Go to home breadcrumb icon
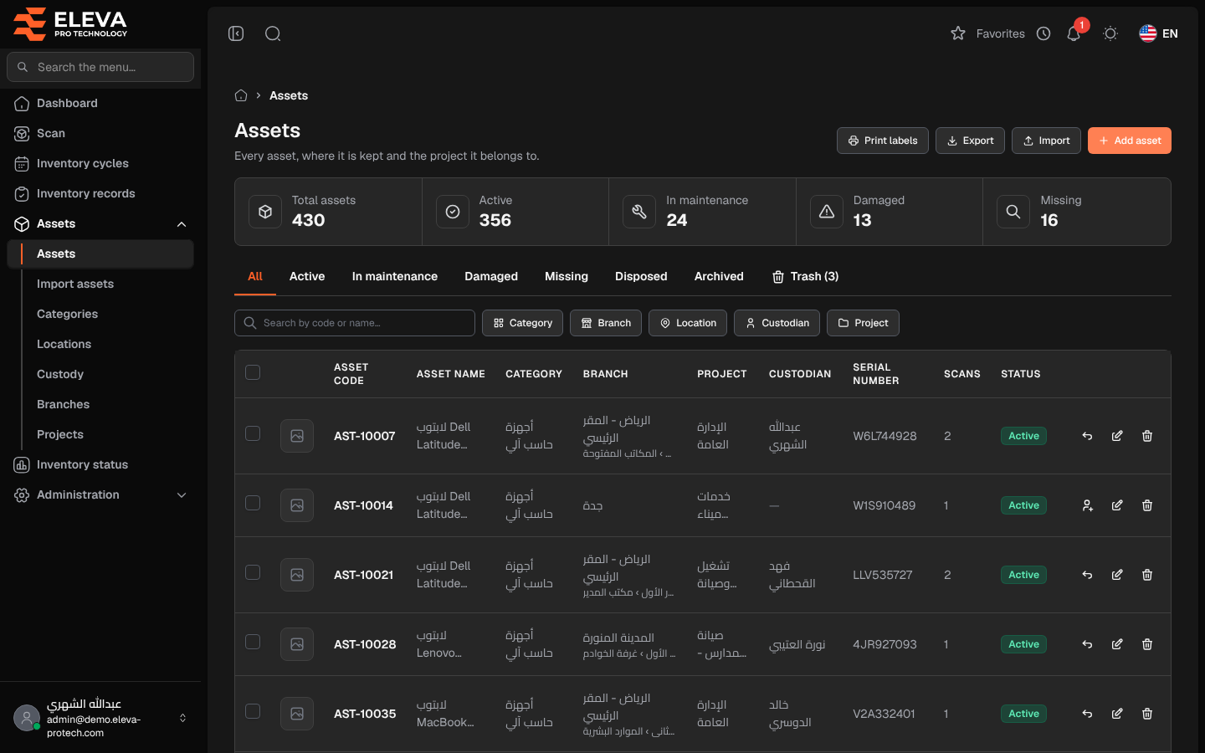 click(x=241, y=95)
